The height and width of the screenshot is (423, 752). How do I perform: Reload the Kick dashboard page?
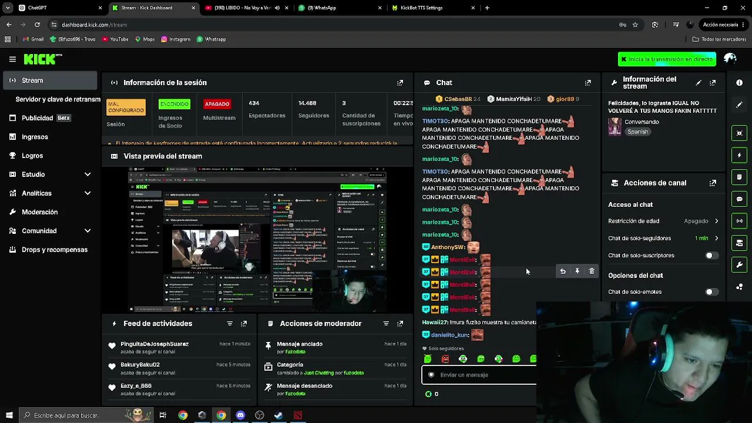pyautogui.click(x=37, y=25)
